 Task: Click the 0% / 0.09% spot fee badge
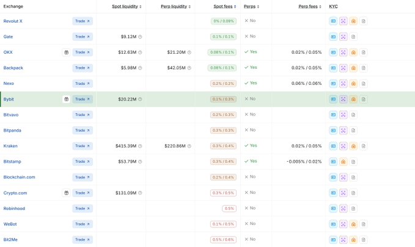tap(224, 21)
